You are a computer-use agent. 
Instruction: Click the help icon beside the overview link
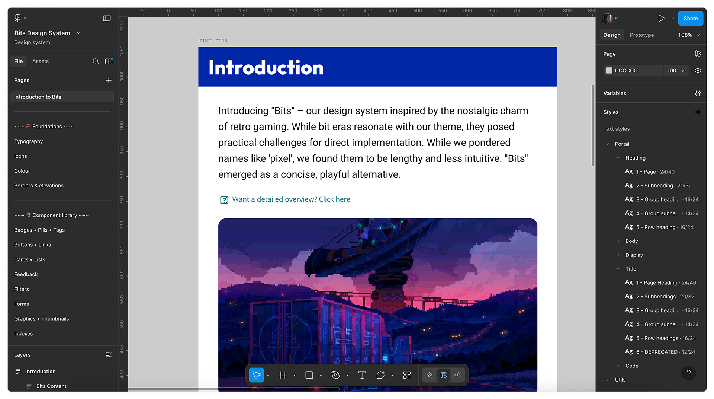pos(224,200)
